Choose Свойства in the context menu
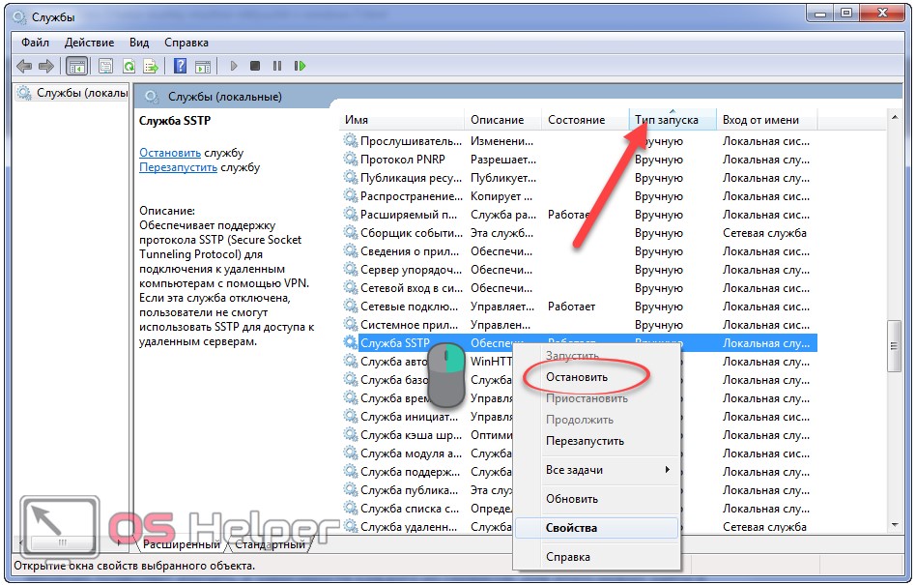916x585 pixels. tap(596, 528)
